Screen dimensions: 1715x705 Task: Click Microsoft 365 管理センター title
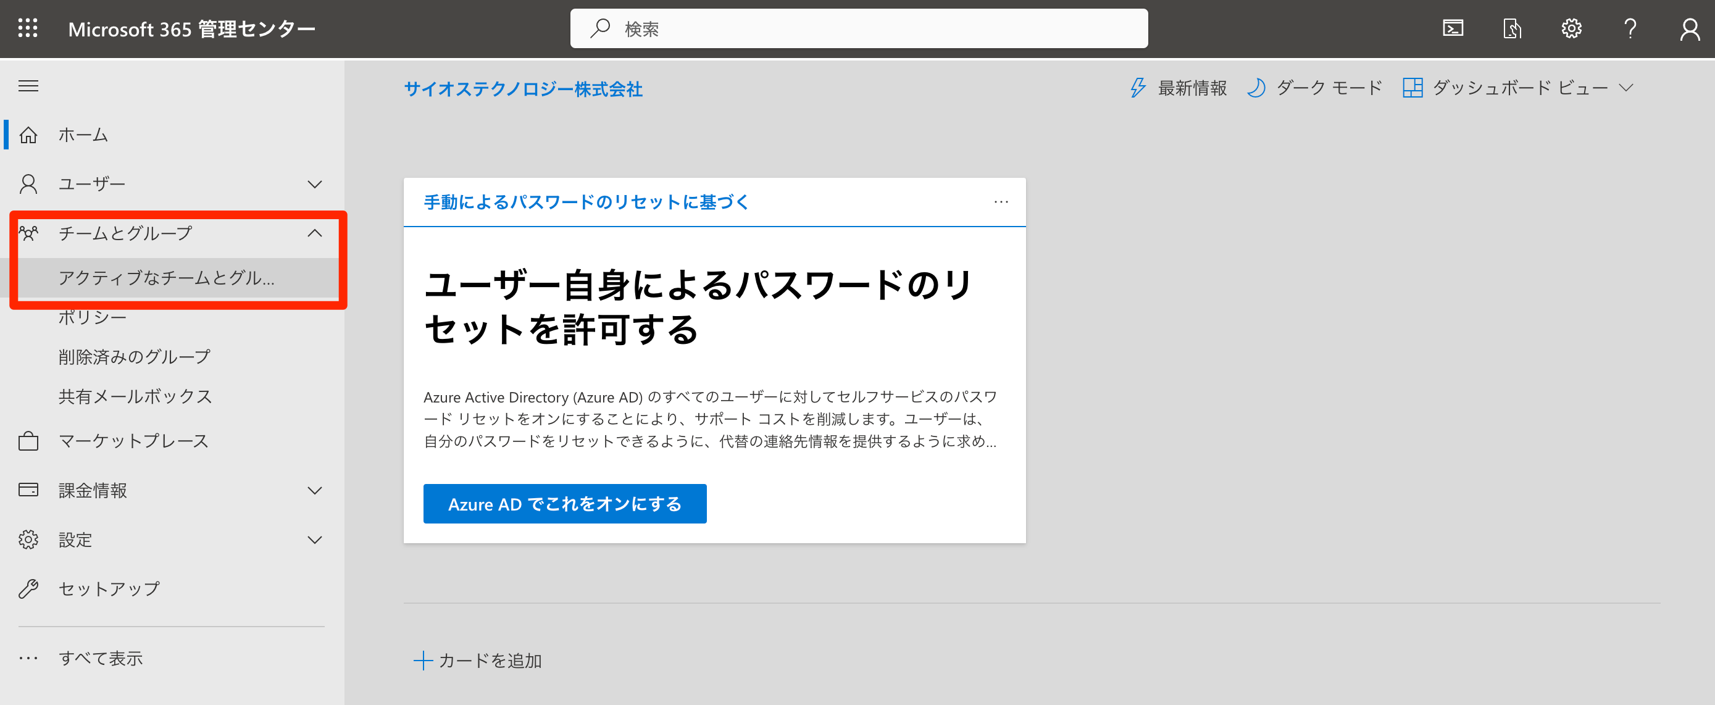tap(192, 28)
